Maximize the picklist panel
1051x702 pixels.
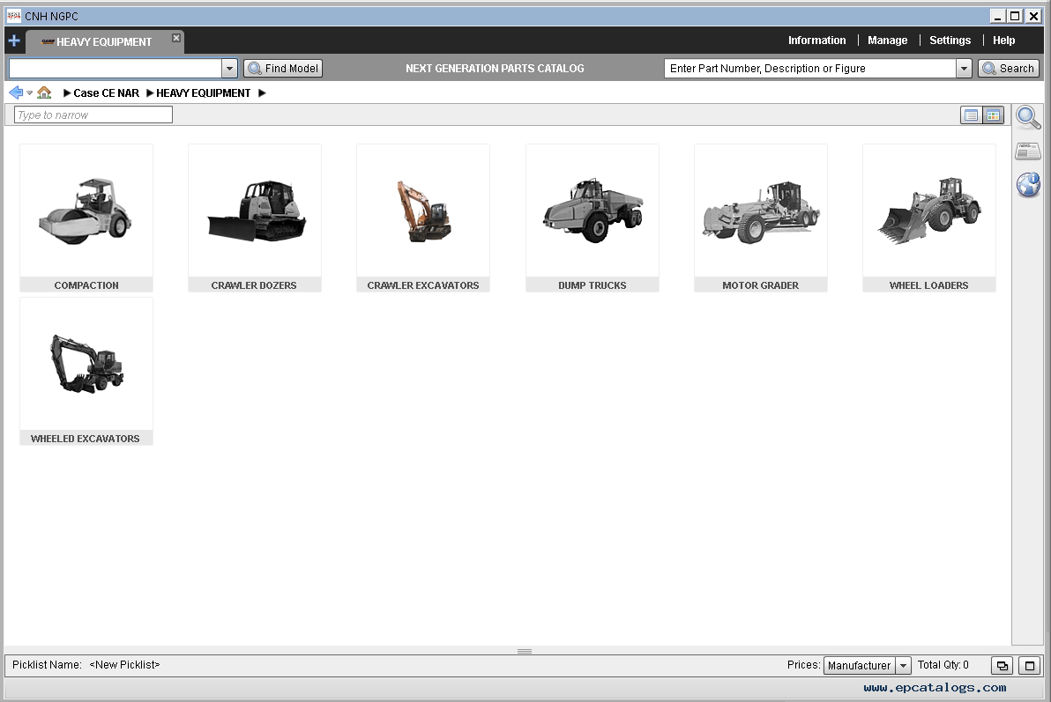[1030, 665]
